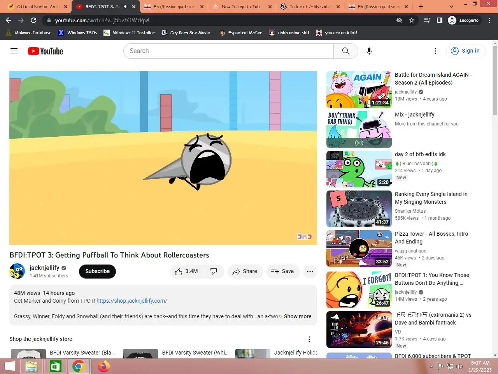Open day 2 of bfb edits idk thumbnail

pyautogui.click(x=359, y=169)
